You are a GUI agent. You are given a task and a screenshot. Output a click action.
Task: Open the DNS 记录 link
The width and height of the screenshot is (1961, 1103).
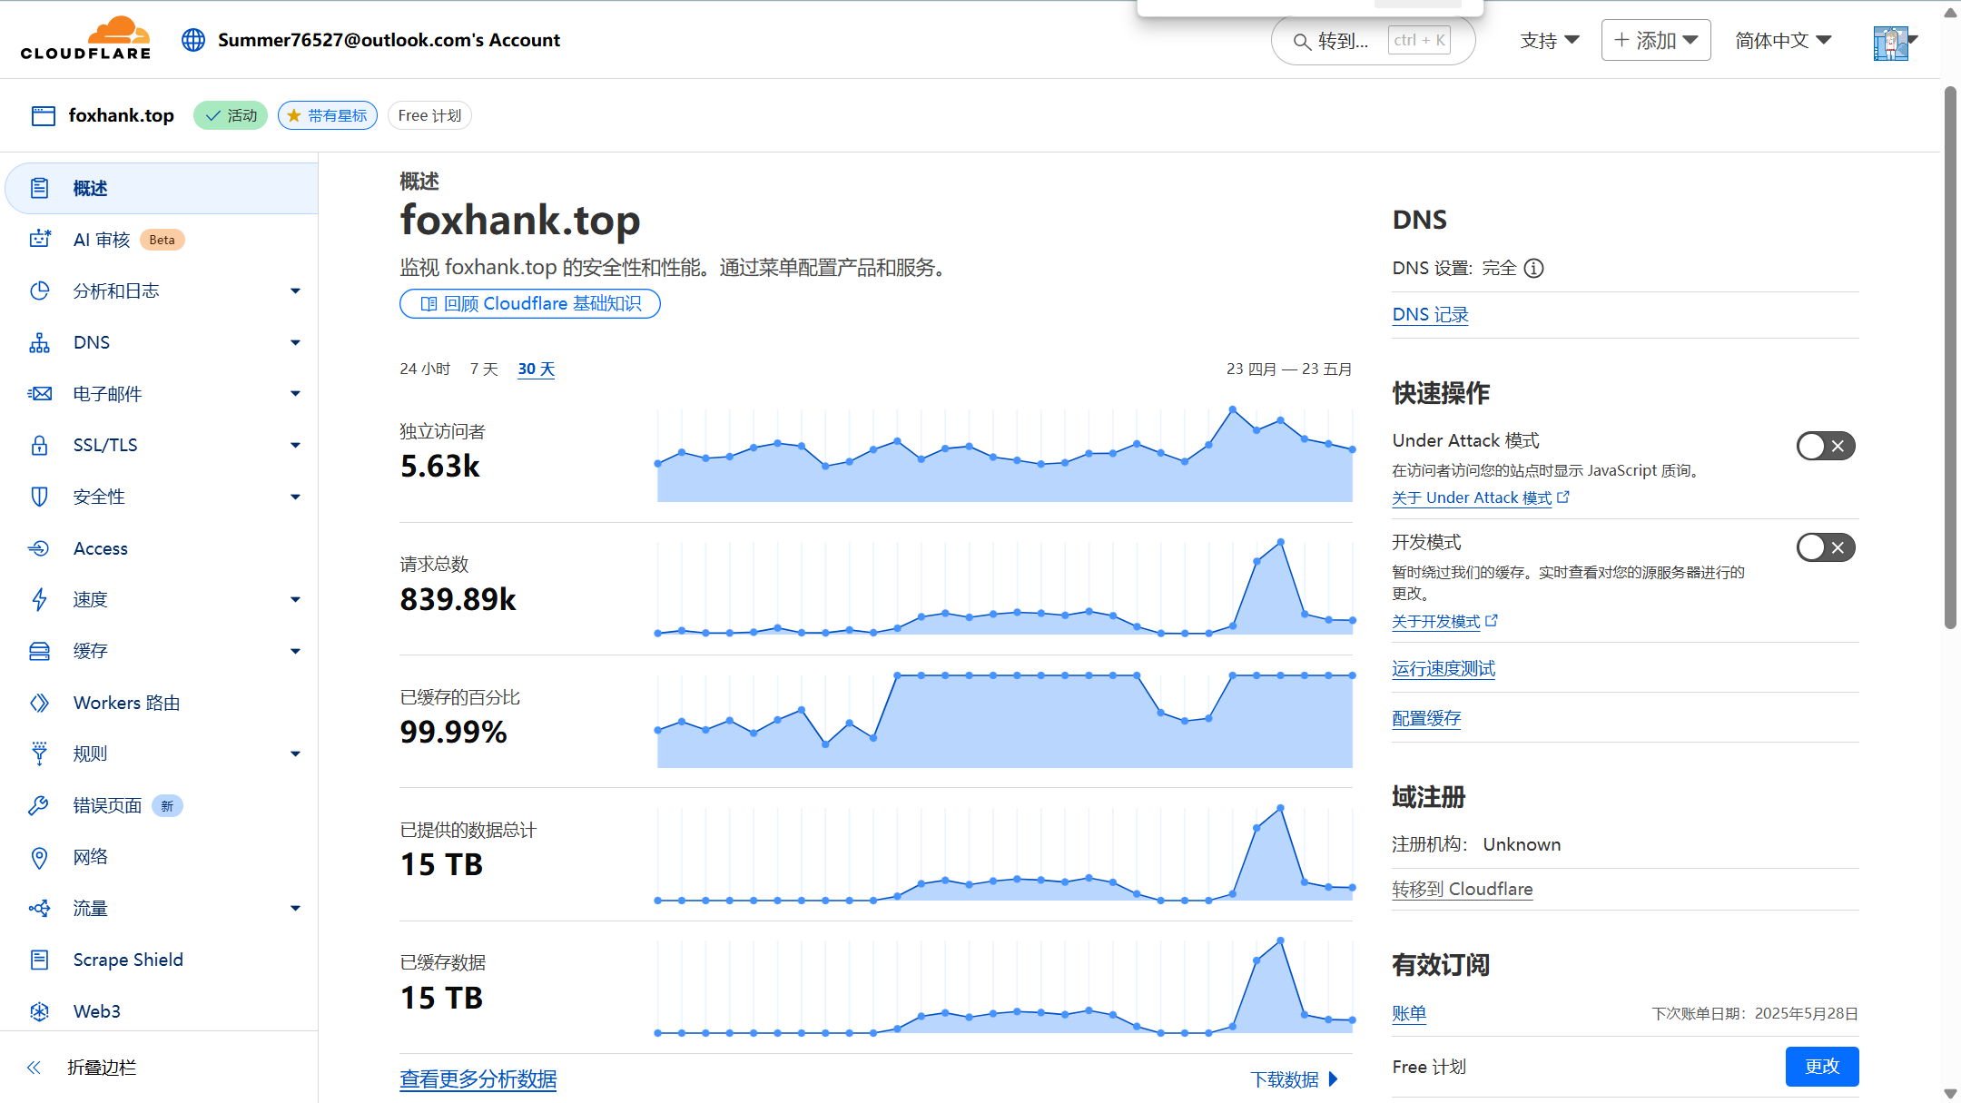coord(1430,314)
